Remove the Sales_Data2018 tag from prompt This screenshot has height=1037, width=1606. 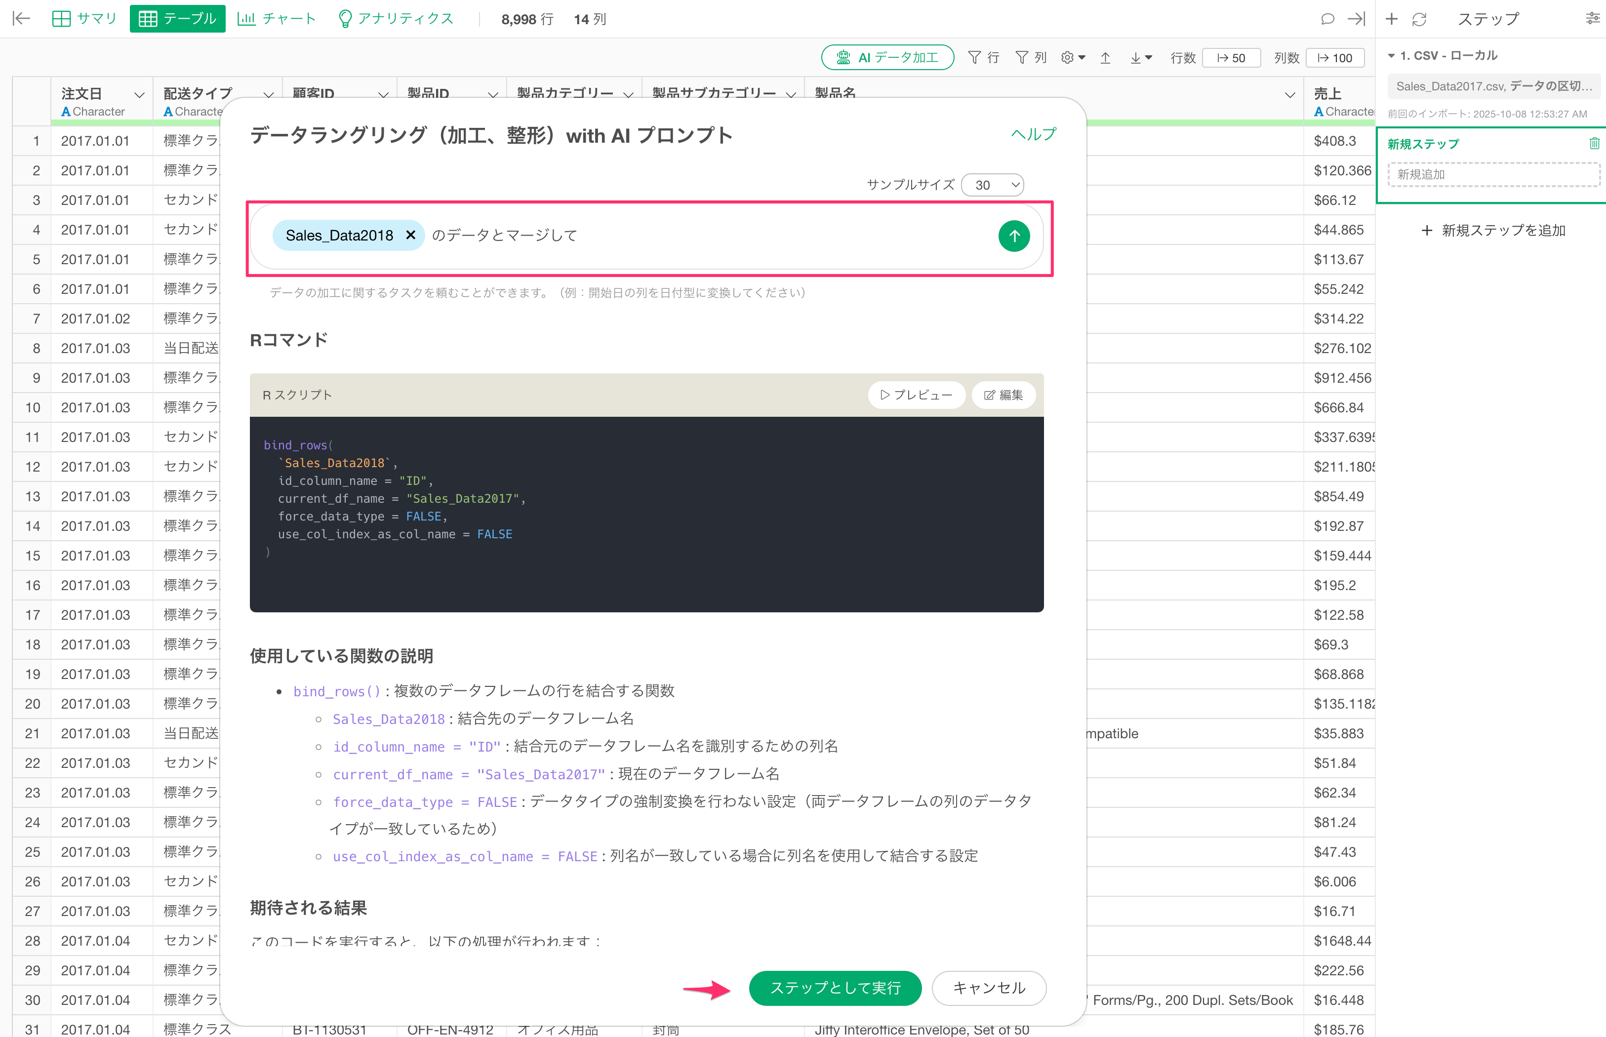pos(410,236)
